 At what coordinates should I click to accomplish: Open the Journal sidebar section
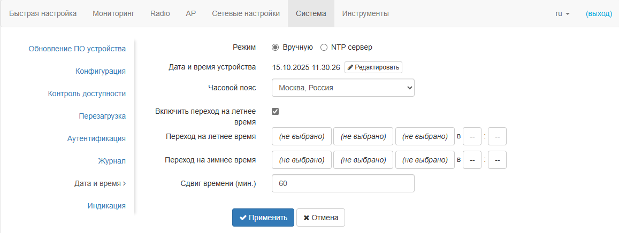coord(112,161)
